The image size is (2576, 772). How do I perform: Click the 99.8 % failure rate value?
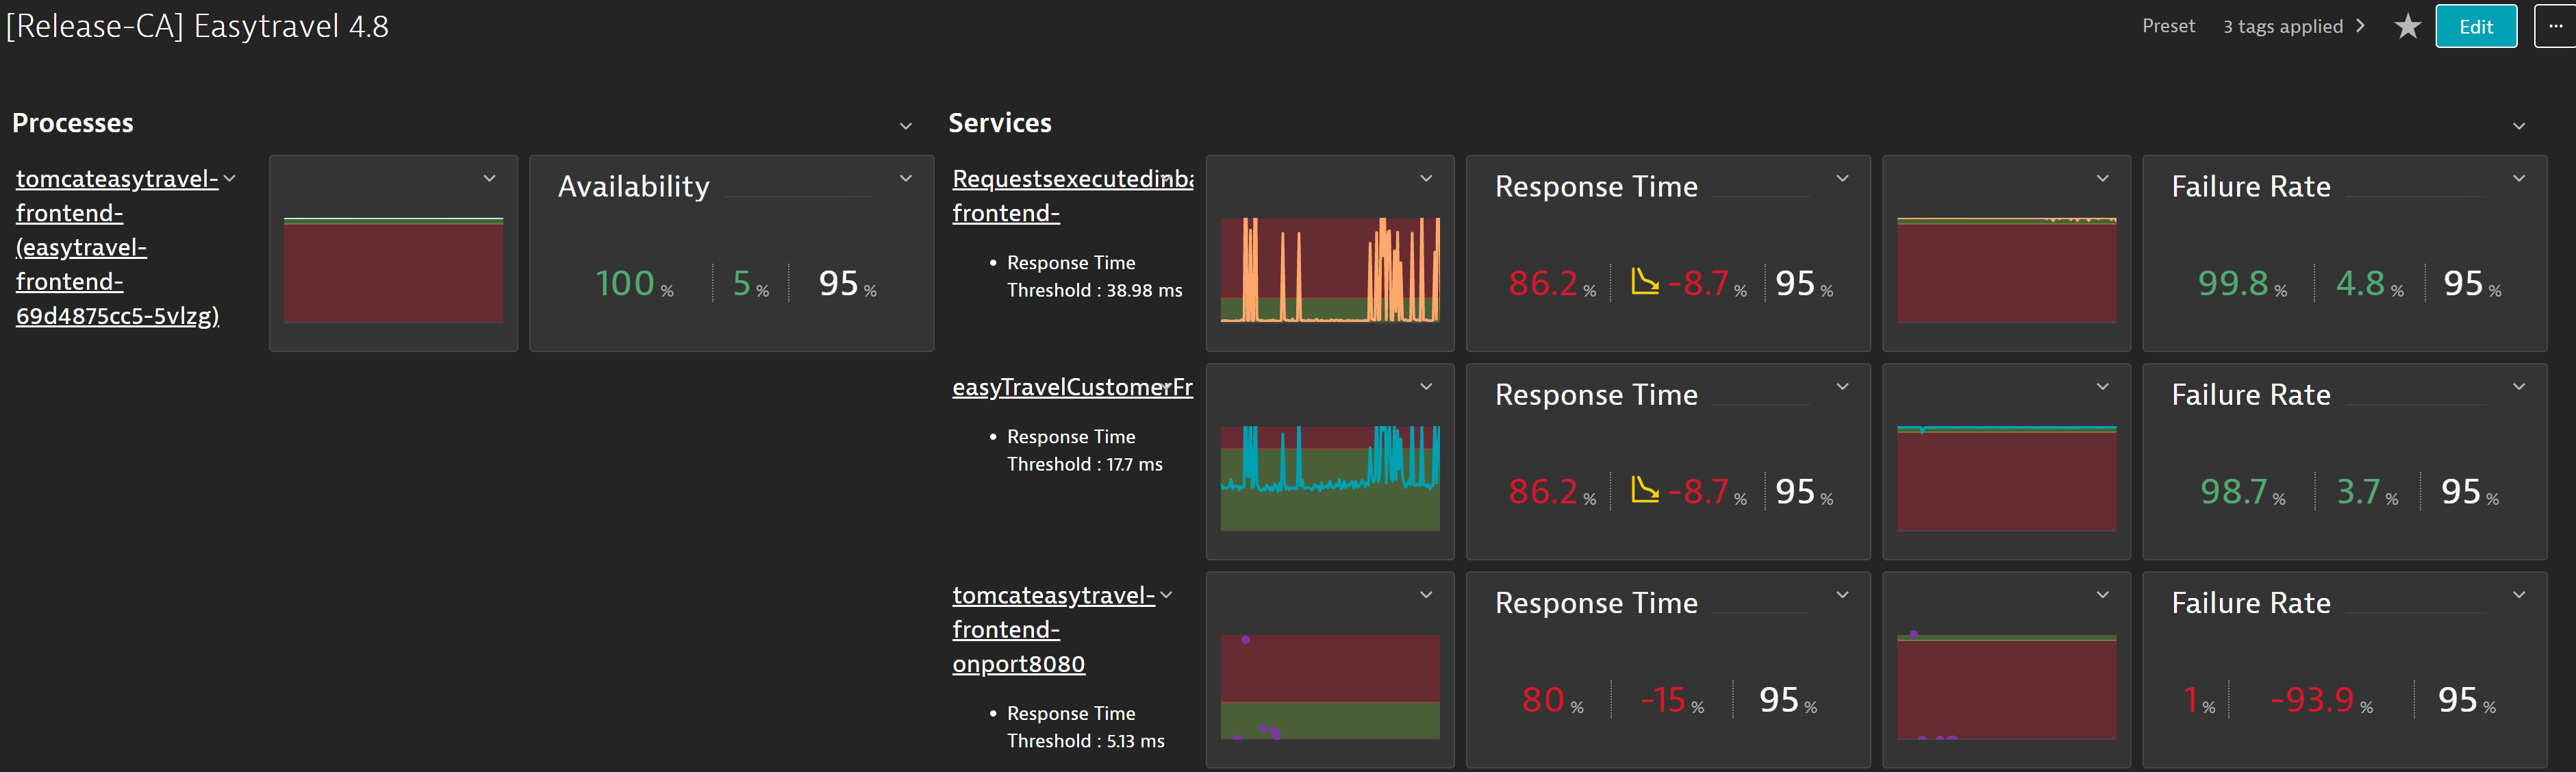[2242, 284]
